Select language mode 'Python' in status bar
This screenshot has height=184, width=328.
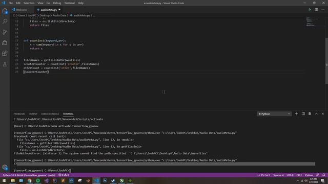pos(309,175)
